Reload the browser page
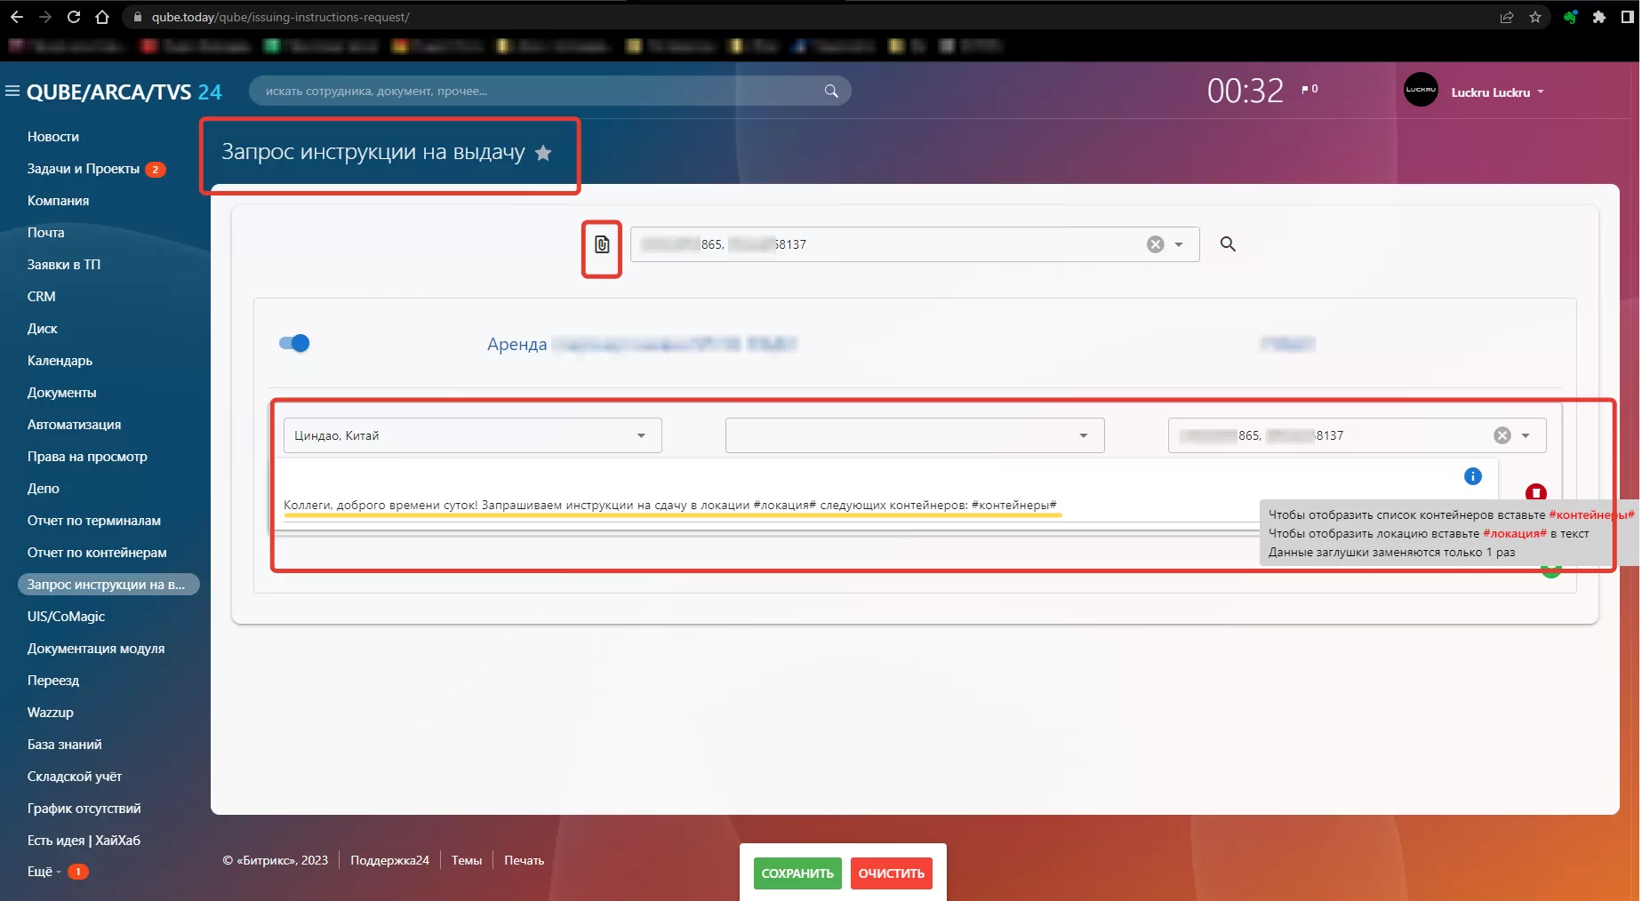This screenshot has height=901, width=1642. [73, 17]
